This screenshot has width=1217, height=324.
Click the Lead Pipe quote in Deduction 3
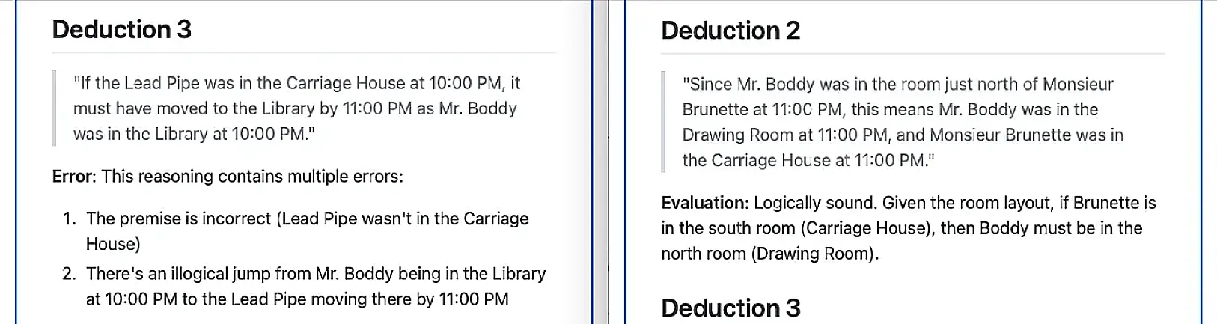point(296,108)
